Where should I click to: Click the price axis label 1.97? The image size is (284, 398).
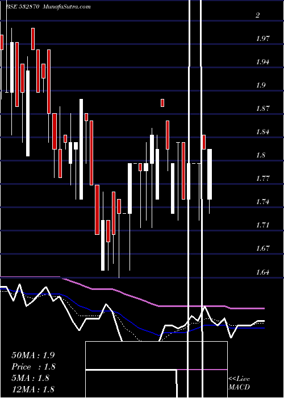tap(262, 39)
